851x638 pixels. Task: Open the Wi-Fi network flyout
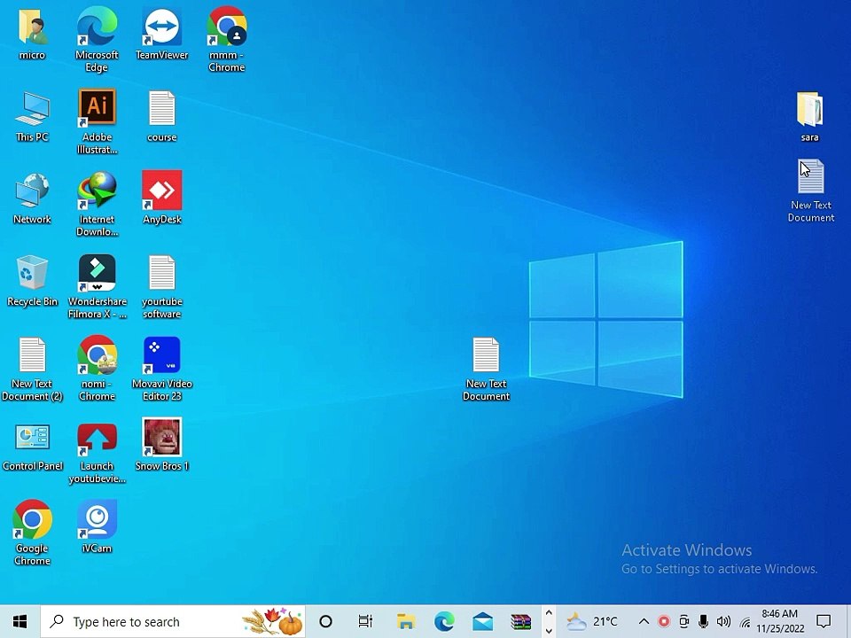746,622
